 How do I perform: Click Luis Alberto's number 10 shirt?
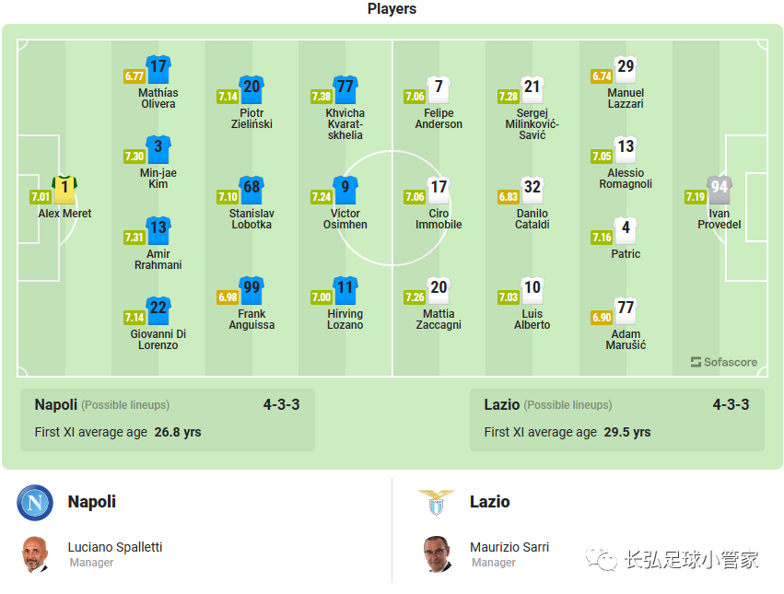(532, 290)
